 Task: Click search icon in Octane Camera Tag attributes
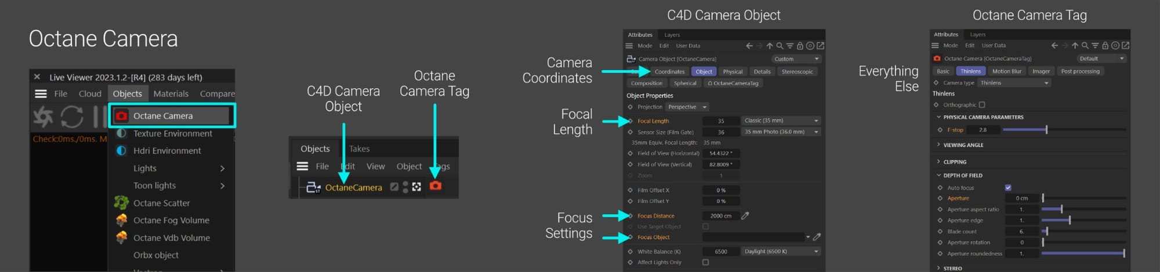[1085, 45]
